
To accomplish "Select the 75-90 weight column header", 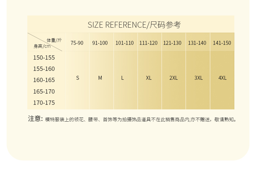I will [77, 43].
